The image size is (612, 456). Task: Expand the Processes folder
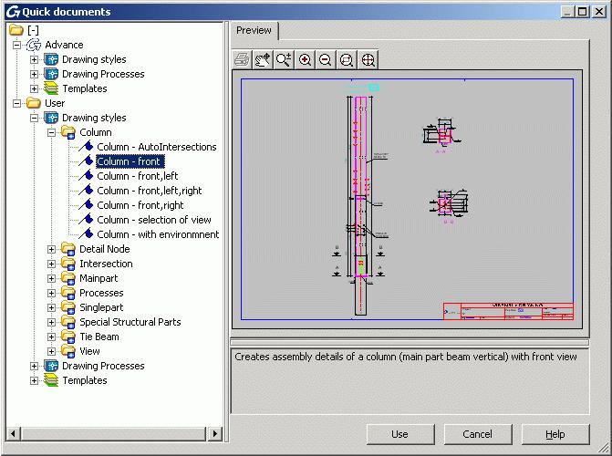(x=51, y=293)
